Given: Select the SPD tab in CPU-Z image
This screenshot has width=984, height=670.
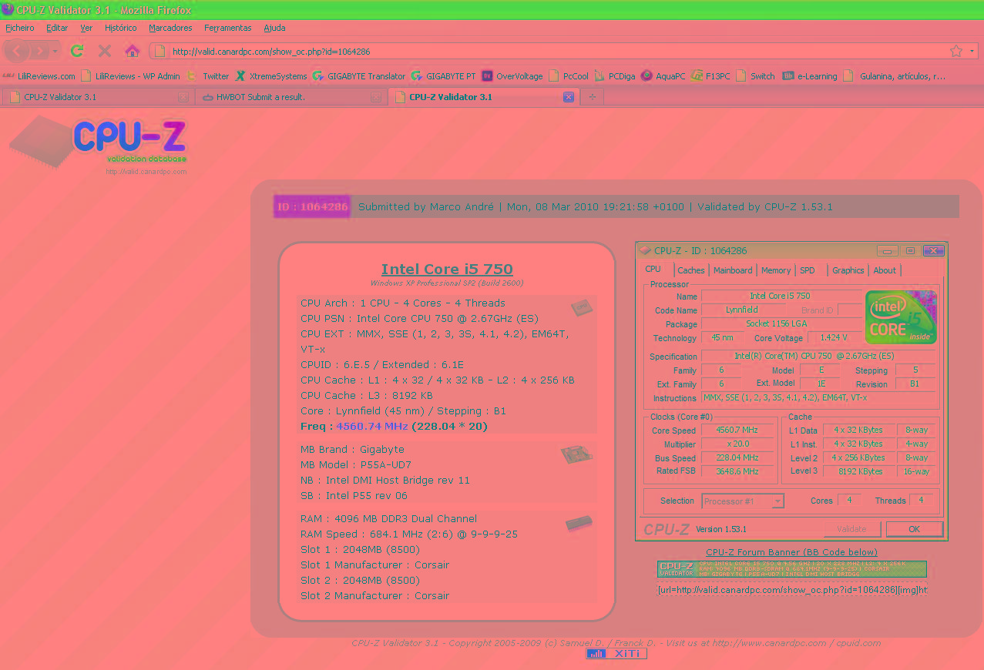Looking at the screenshot, I should pyautogui.click(x=808, y=270).
